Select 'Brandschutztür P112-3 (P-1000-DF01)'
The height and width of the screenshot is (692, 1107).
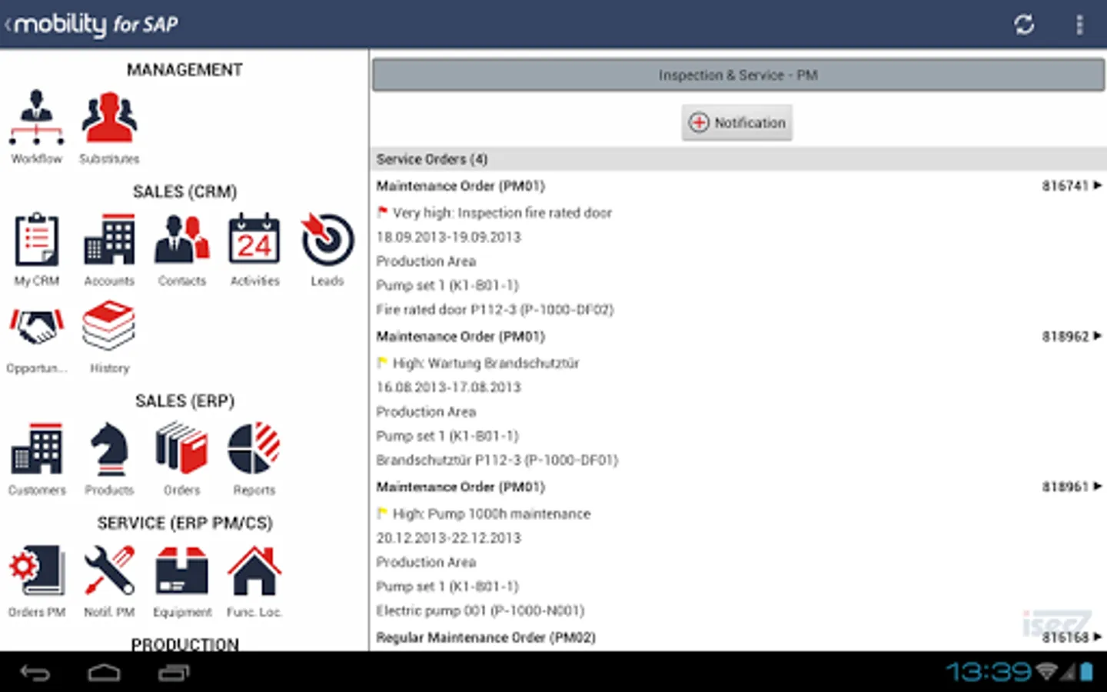497,461
